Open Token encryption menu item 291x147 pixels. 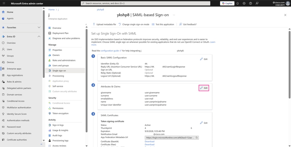60,113
